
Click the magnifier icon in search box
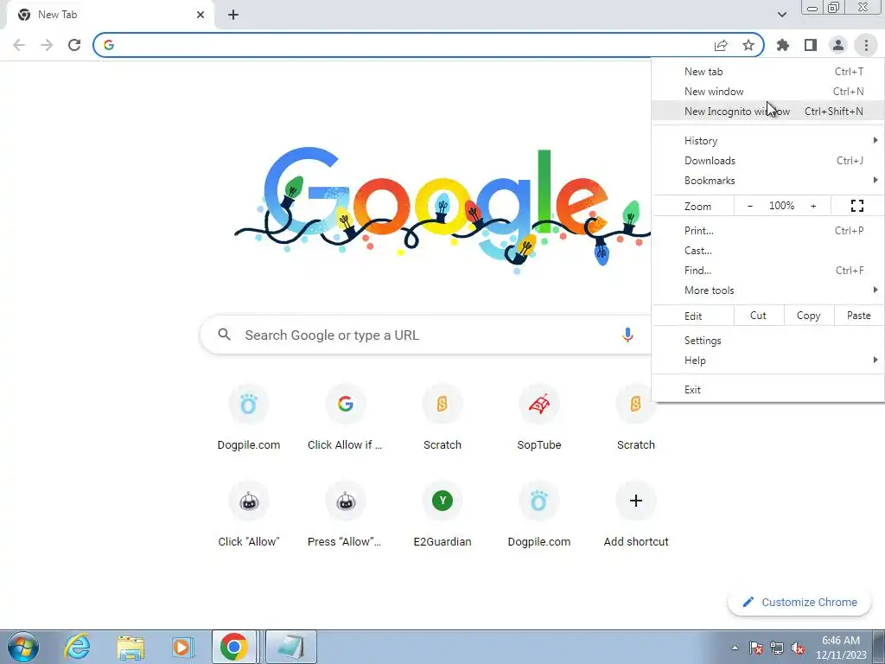[224, 335]
